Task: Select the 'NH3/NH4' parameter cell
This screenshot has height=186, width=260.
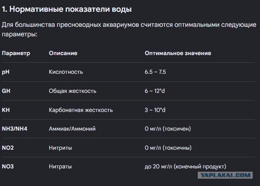Action: [x=15, y=129]
